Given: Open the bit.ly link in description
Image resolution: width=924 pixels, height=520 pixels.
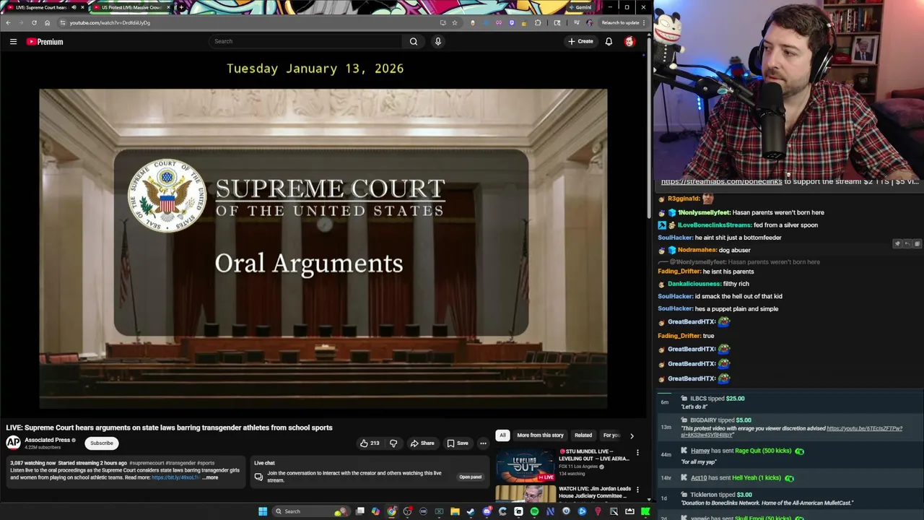Looking at the screenshot, I should tap(175, 477).
